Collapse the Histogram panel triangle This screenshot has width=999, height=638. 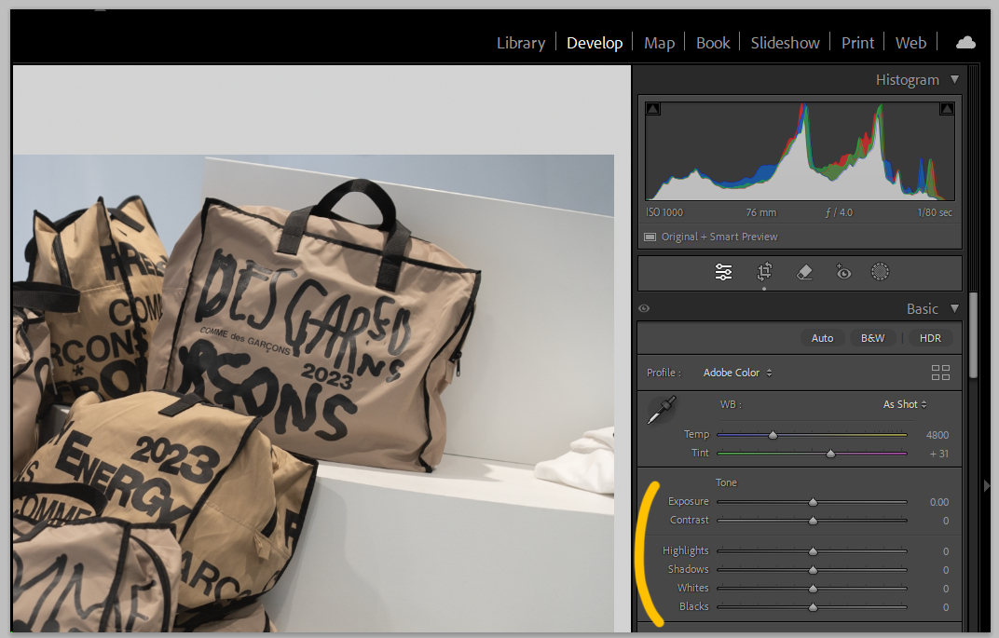tap(954, 79)
